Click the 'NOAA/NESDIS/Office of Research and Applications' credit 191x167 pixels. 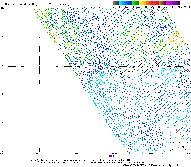tap(152, 165)
